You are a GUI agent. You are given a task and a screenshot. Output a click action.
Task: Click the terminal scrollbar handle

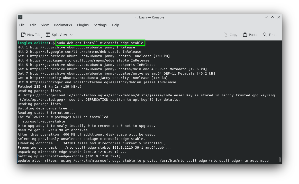(x=279, y=160)
